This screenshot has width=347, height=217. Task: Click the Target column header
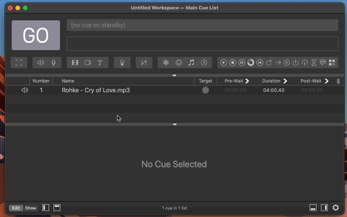pyautogui.click(x=205, y=81)
